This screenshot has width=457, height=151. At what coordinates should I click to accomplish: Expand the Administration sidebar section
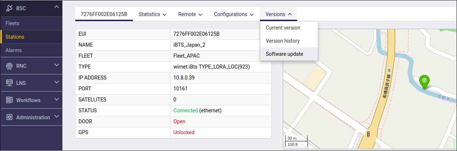pos(56,117)
